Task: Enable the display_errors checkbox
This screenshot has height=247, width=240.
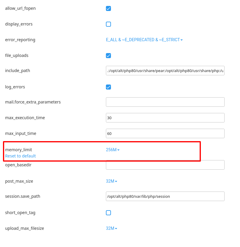Action: click(x=108, y=24)
